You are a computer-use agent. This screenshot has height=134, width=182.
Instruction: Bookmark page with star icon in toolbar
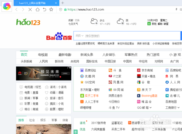tap(51, 9)
